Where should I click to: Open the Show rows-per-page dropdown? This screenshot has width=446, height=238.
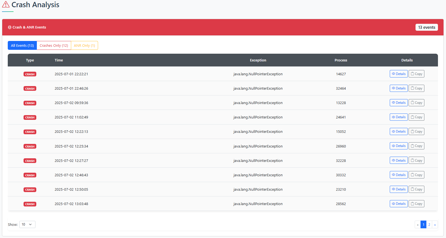(27, 224)
